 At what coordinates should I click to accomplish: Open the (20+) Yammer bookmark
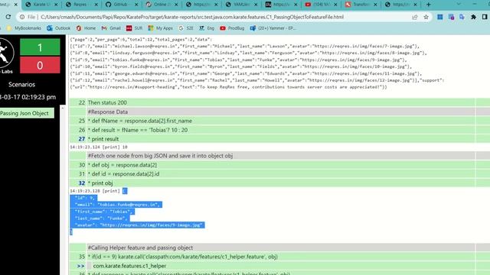point(273,28)
